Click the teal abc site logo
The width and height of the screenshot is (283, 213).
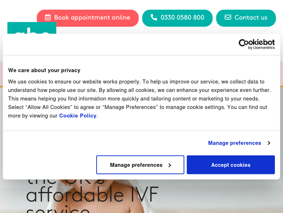[32, 28]
